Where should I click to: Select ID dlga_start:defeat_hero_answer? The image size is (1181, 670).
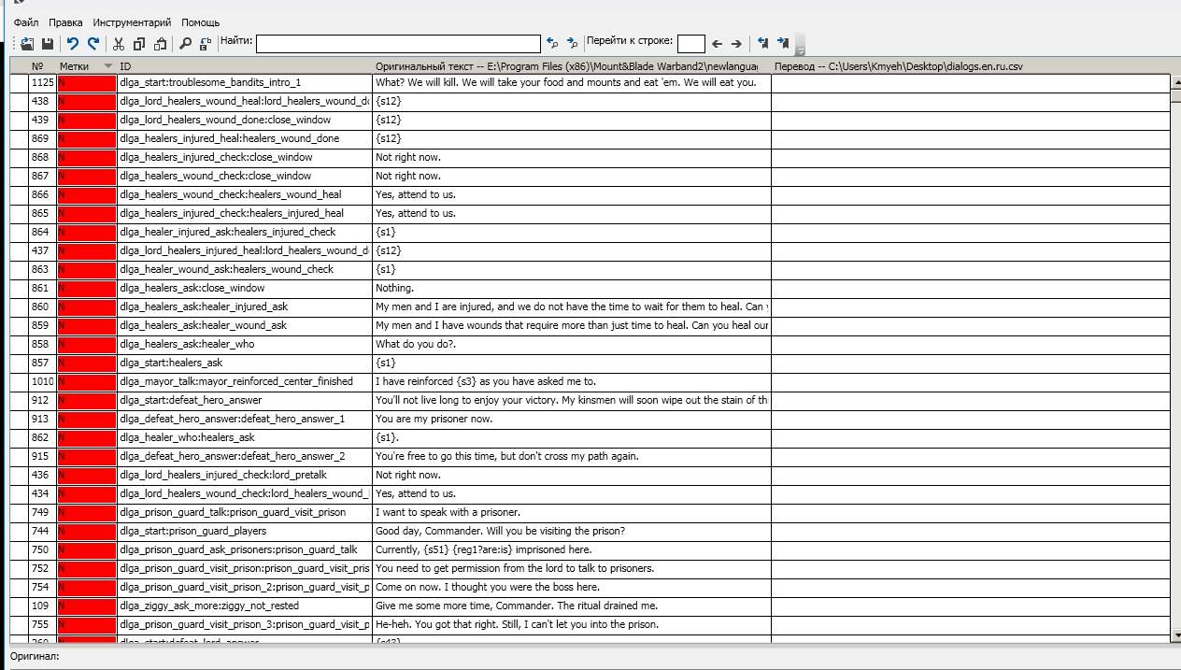click(191, 400)
